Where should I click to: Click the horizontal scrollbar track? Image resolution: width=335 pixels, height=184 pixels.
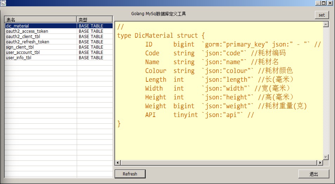[218, 163]
